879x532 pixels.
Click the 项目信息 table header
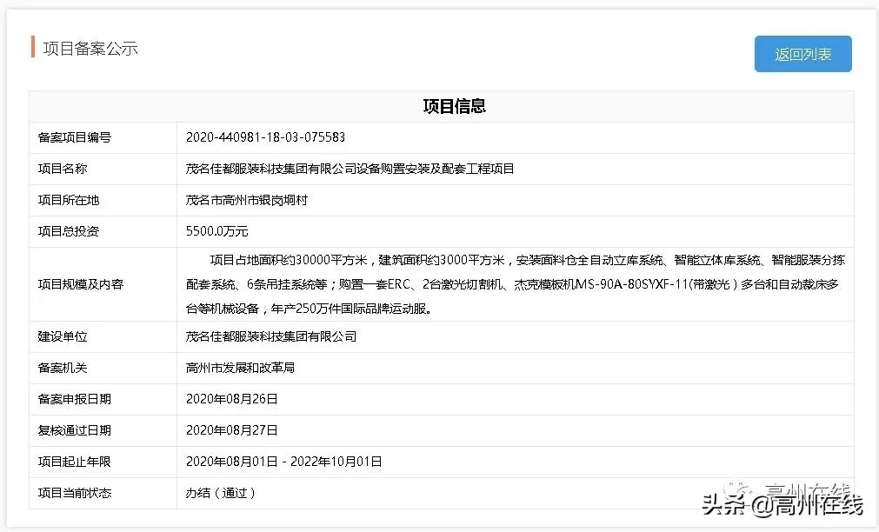coord(453,107)
